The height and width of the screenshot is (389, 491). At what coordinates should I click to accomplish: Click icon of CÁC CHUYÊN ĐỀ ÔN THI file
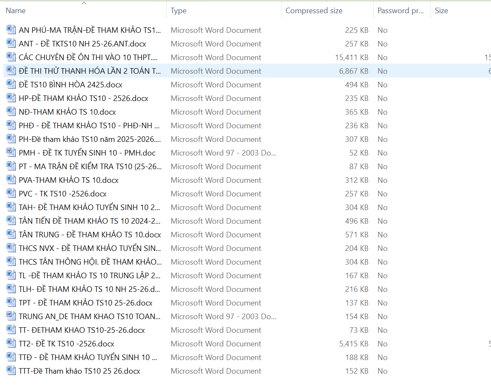pos(11,57)
